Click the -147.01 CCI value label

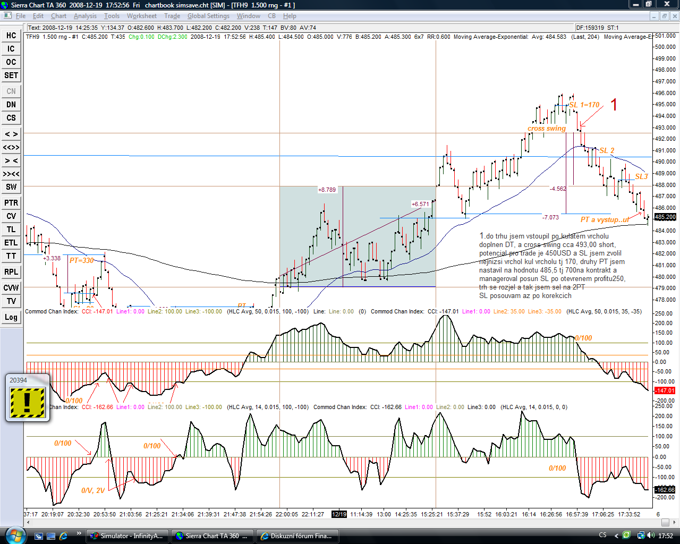665,390
